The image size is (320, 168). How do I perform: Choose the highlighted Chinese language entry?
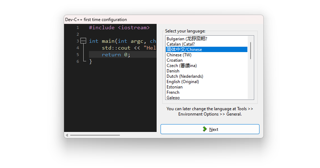click(x=206, y=50)
